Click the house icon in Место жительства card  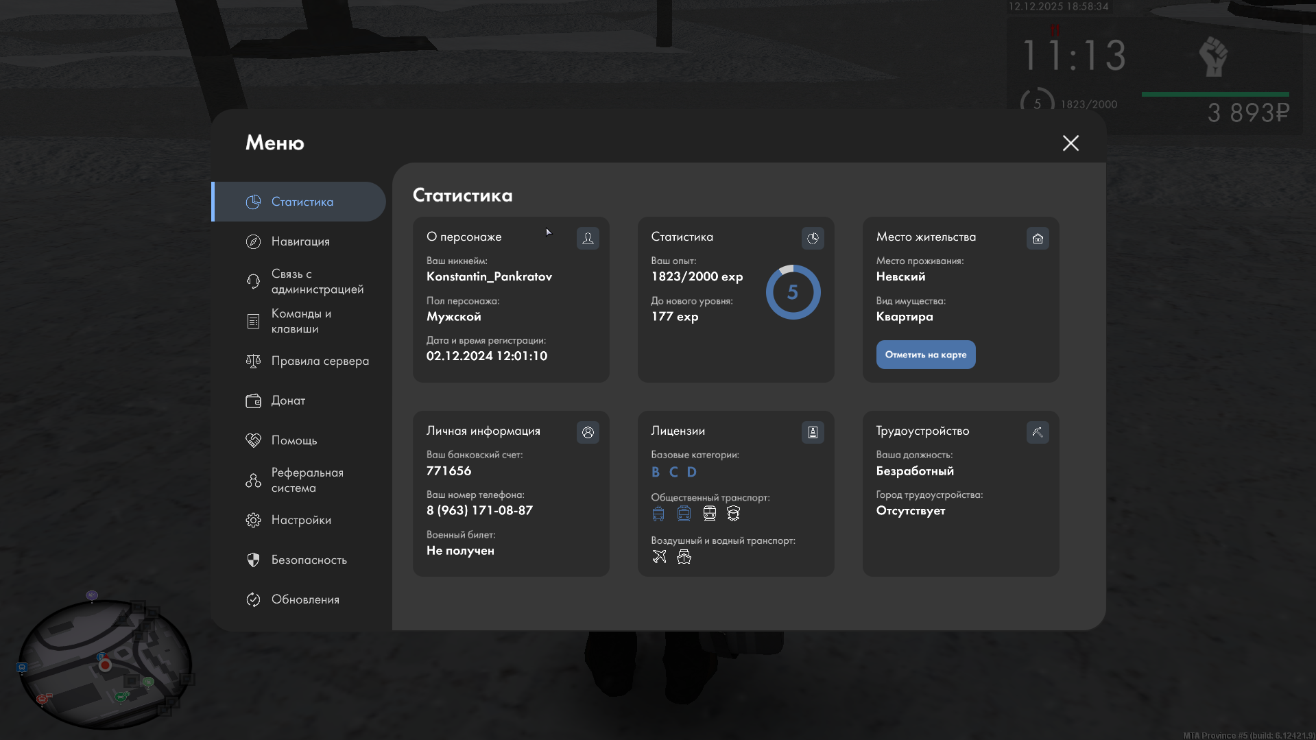pyautogui.click(x=1038, y=238)
